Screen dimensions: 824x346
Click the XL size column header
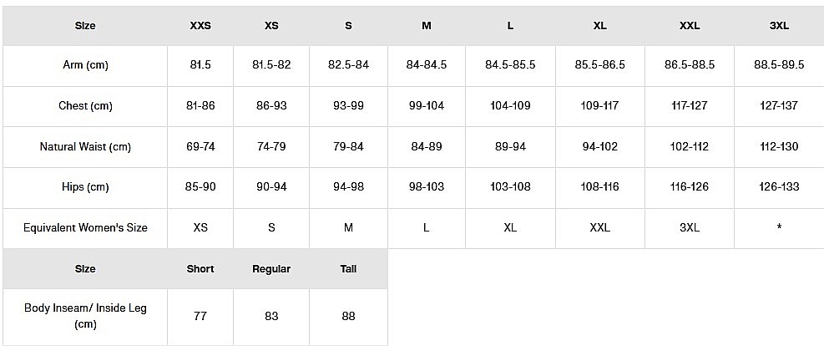[599, 26]
